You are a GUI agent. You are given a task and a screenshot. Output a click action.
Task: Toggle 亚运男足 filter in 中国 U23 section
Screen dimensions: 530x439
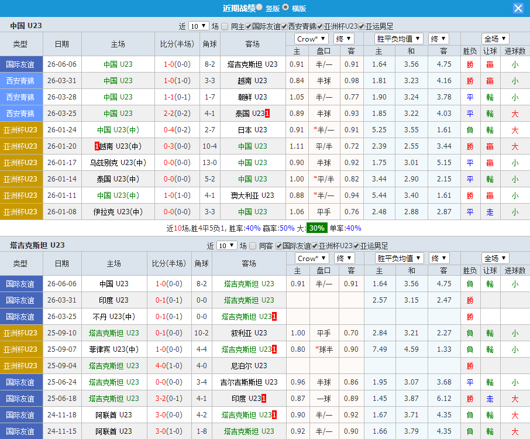coord(362,26)
